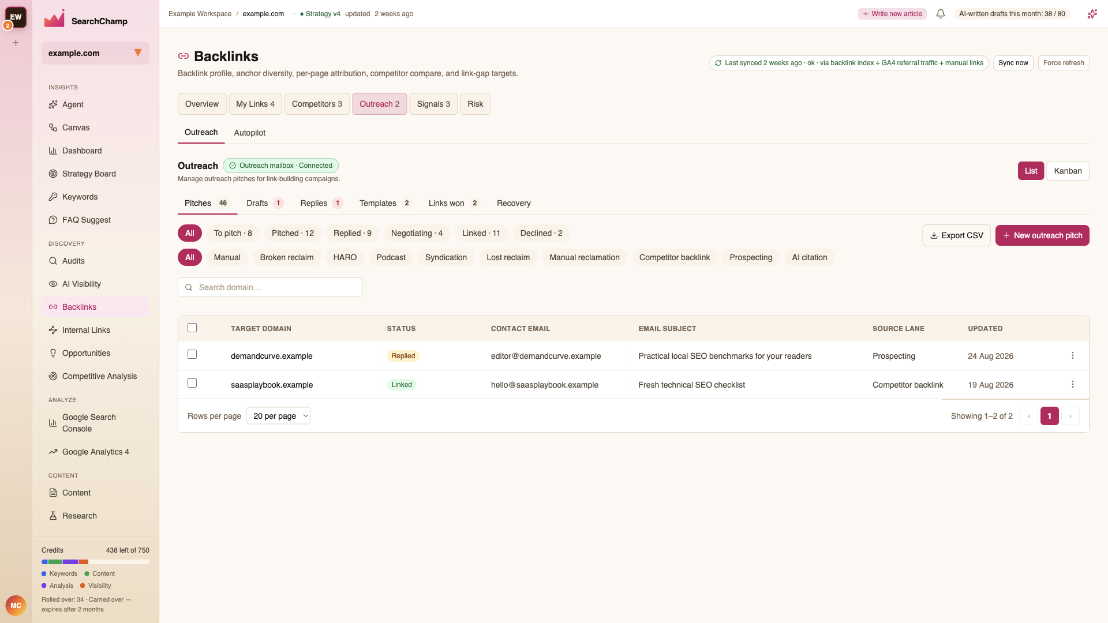
Task: Open the MC user avatar
Action: pyautogui.click(x=16, y=606)
